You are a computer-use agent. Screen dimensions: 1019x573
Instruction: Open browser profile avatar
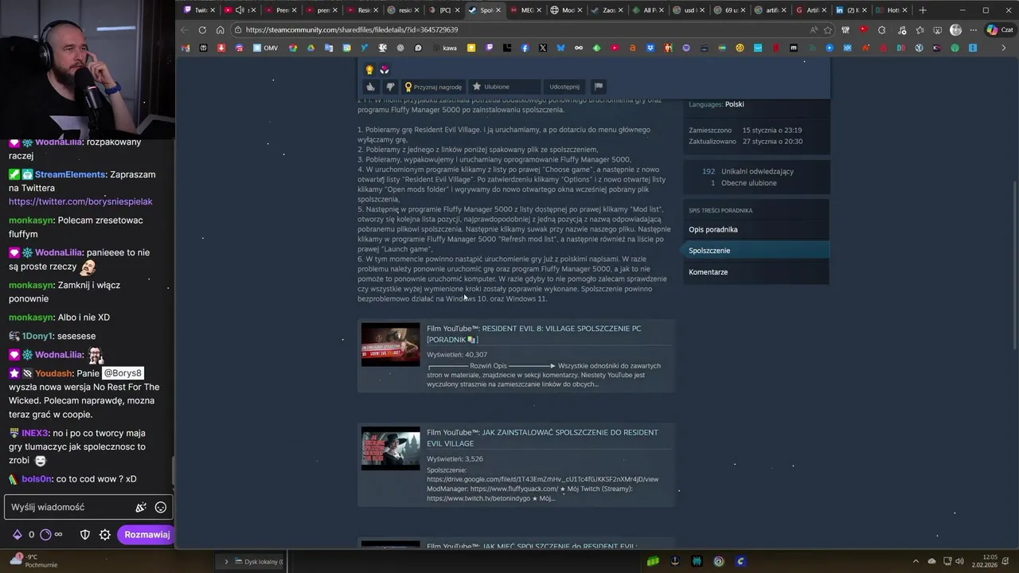point(955,30)
